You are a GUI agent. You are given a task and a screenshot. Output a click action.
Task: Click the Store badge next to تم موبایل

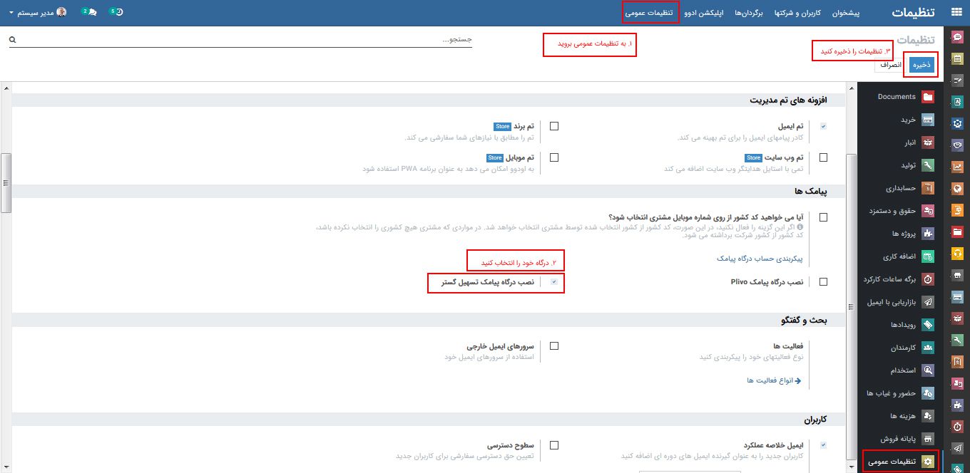(x=495, y=157)
